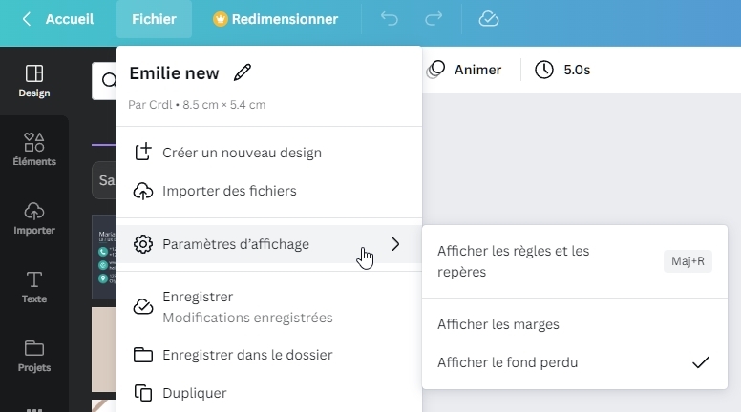Expand the Paramètres d'affichage submenu chevron
This screenshot has width=741, height=412.
pyautogui.click(x=395, y=244)
